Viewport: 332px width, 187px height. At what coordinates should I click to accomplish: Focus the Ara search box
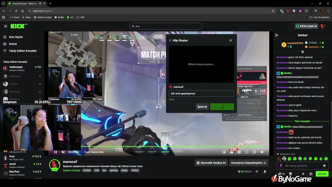166,26
